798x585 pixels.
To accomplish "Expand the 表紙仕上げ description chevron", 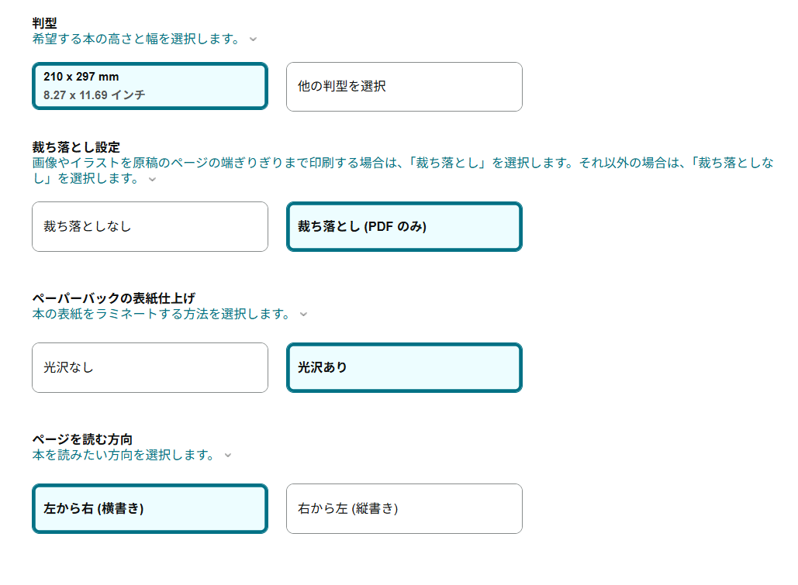I will tap(303, 314).
